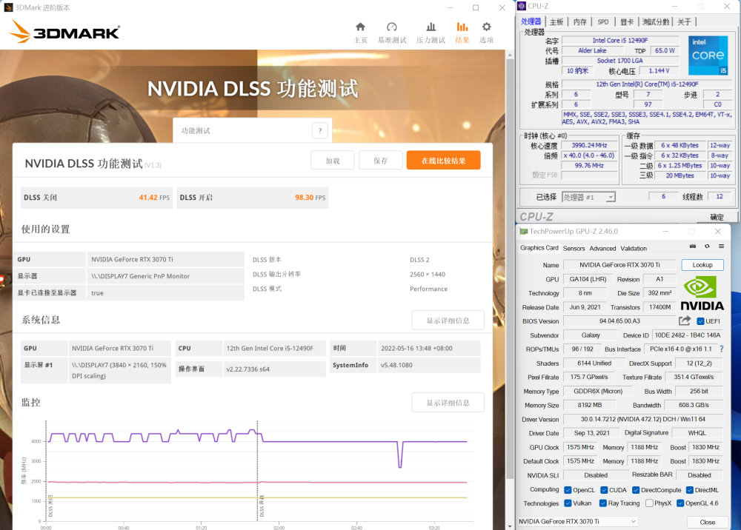The image size is (741, 530).
Task: Click the CPU-Z title bar icon
Action: tap(522, 6)
